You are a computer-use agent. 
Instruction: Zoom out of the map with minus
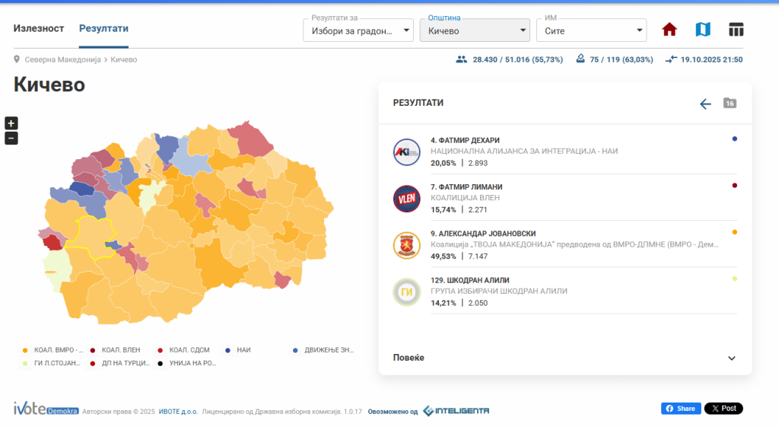[x=11, y=138]
